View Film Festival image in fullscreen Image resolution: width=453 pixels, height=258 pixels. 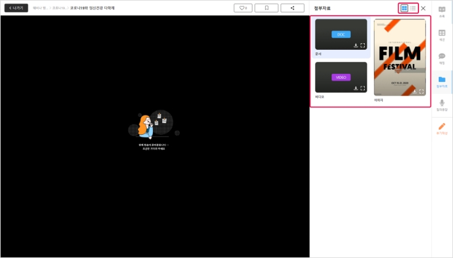coord(422,91)
